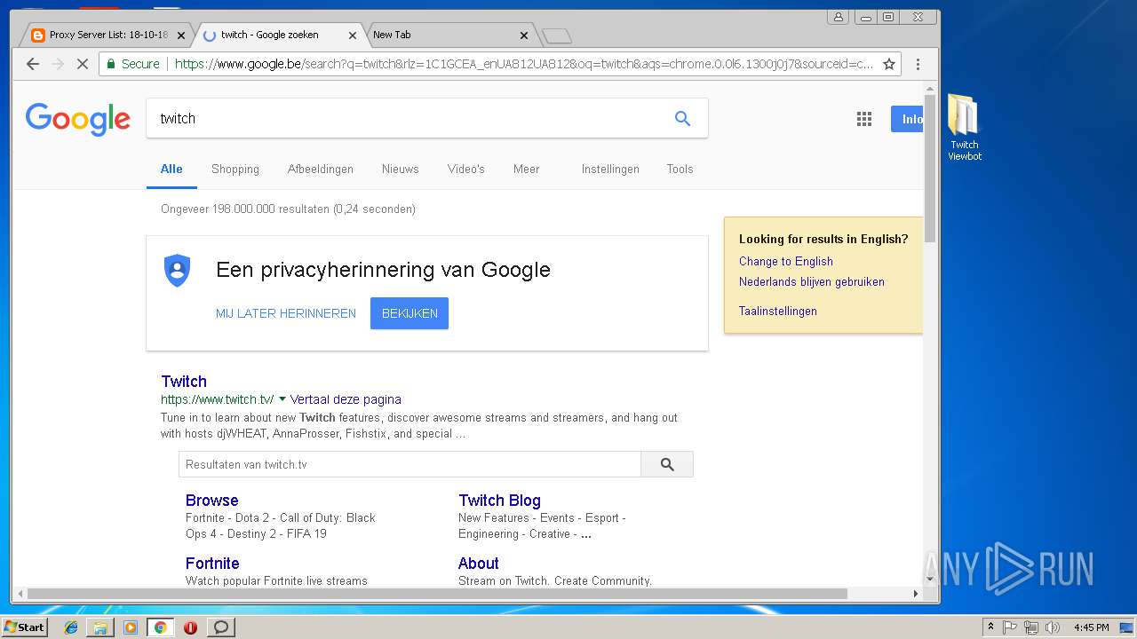Select the Shopping results tab
Image resolution: width=1137 pixels, height=639 pixels.
[235, 169]
